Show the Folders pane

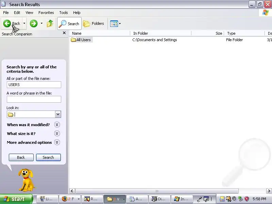[x=93, y=23]
